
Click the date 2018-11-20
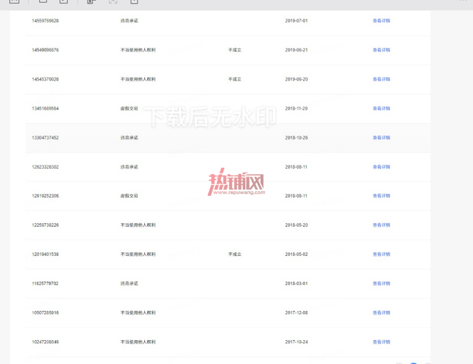pos(296,109)
